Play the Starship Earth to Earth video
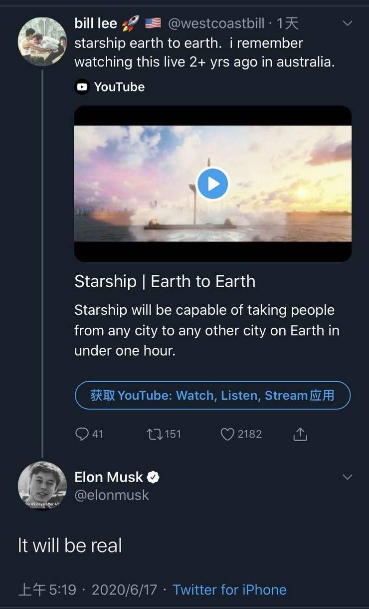 [x=213, y=183]
